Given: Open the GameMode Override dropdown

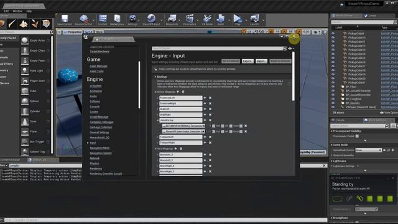Looking at the screenshot, I should pos(369,150).
